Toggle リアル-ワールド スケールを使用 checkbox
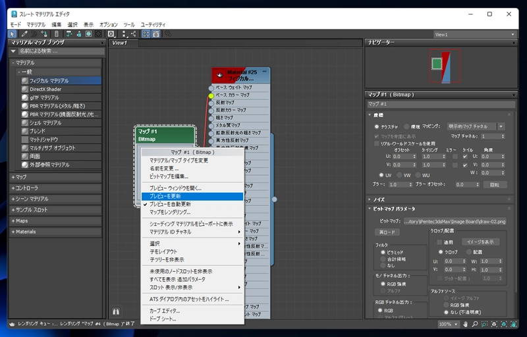 [376, 143]
